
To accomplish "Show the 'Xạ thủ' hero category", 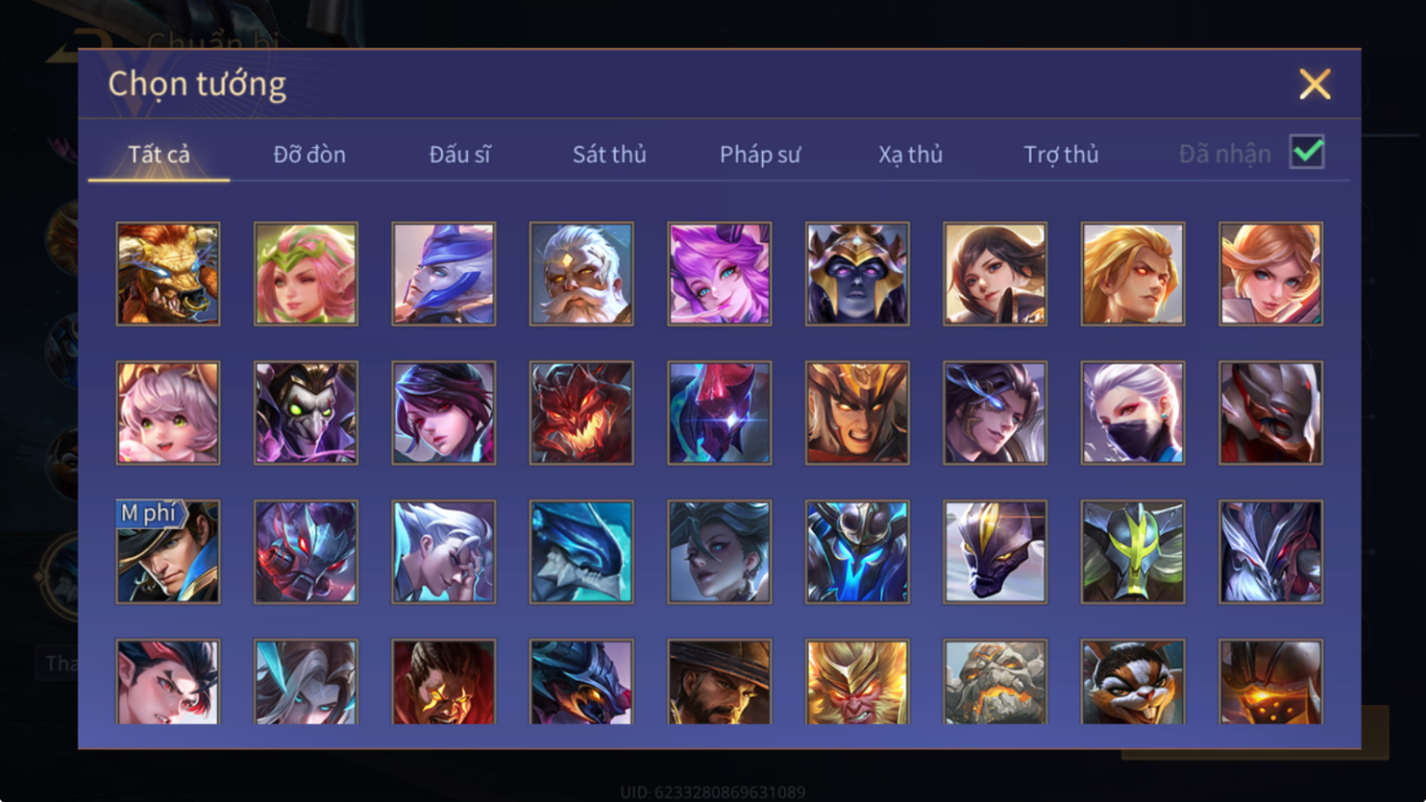I will [910, 154].
